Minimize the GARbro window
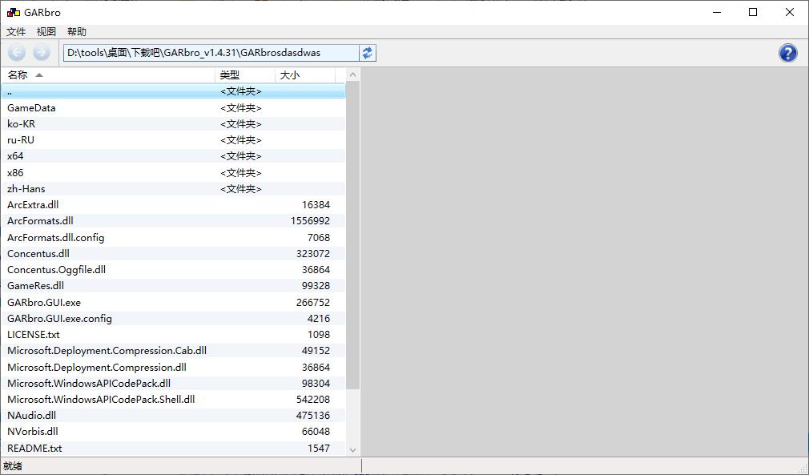Viewport: 809px width, 475px height. [717, 12]
